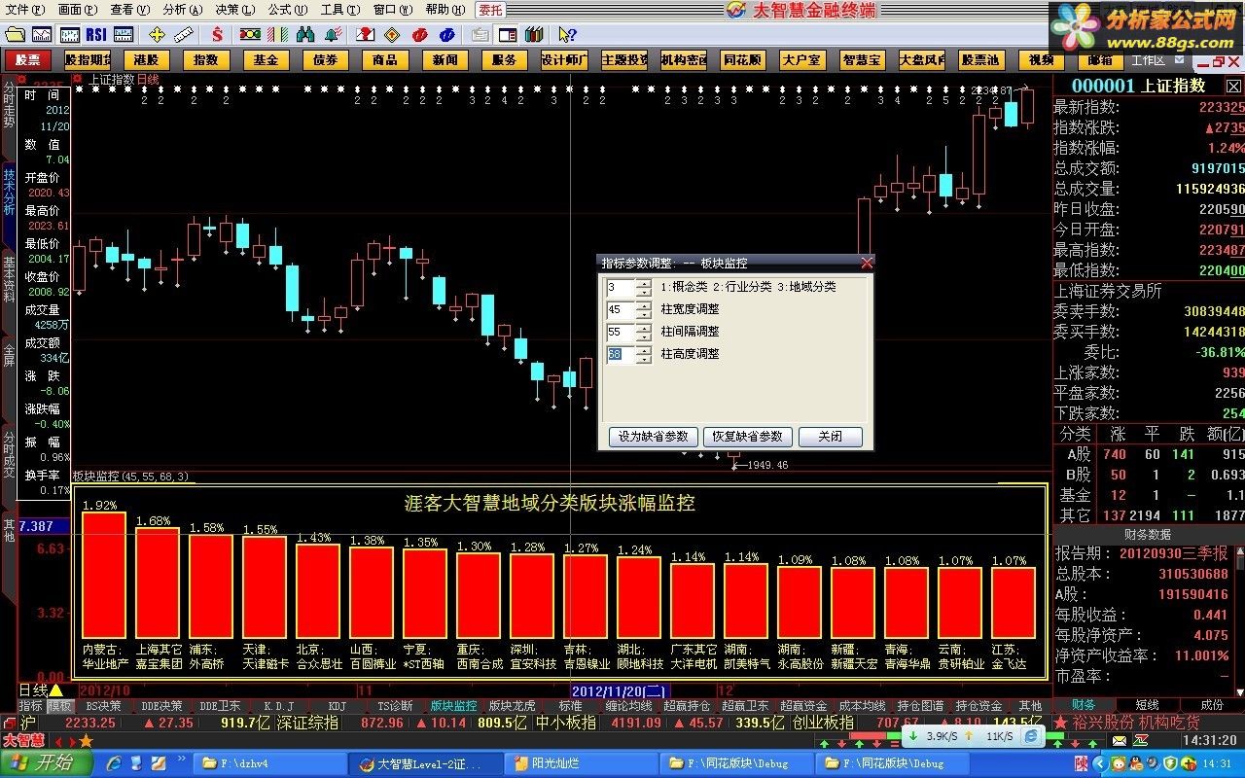Click the spinner beside the classification type field
The width and height of the screenshot is (1245, 778).
643,287
